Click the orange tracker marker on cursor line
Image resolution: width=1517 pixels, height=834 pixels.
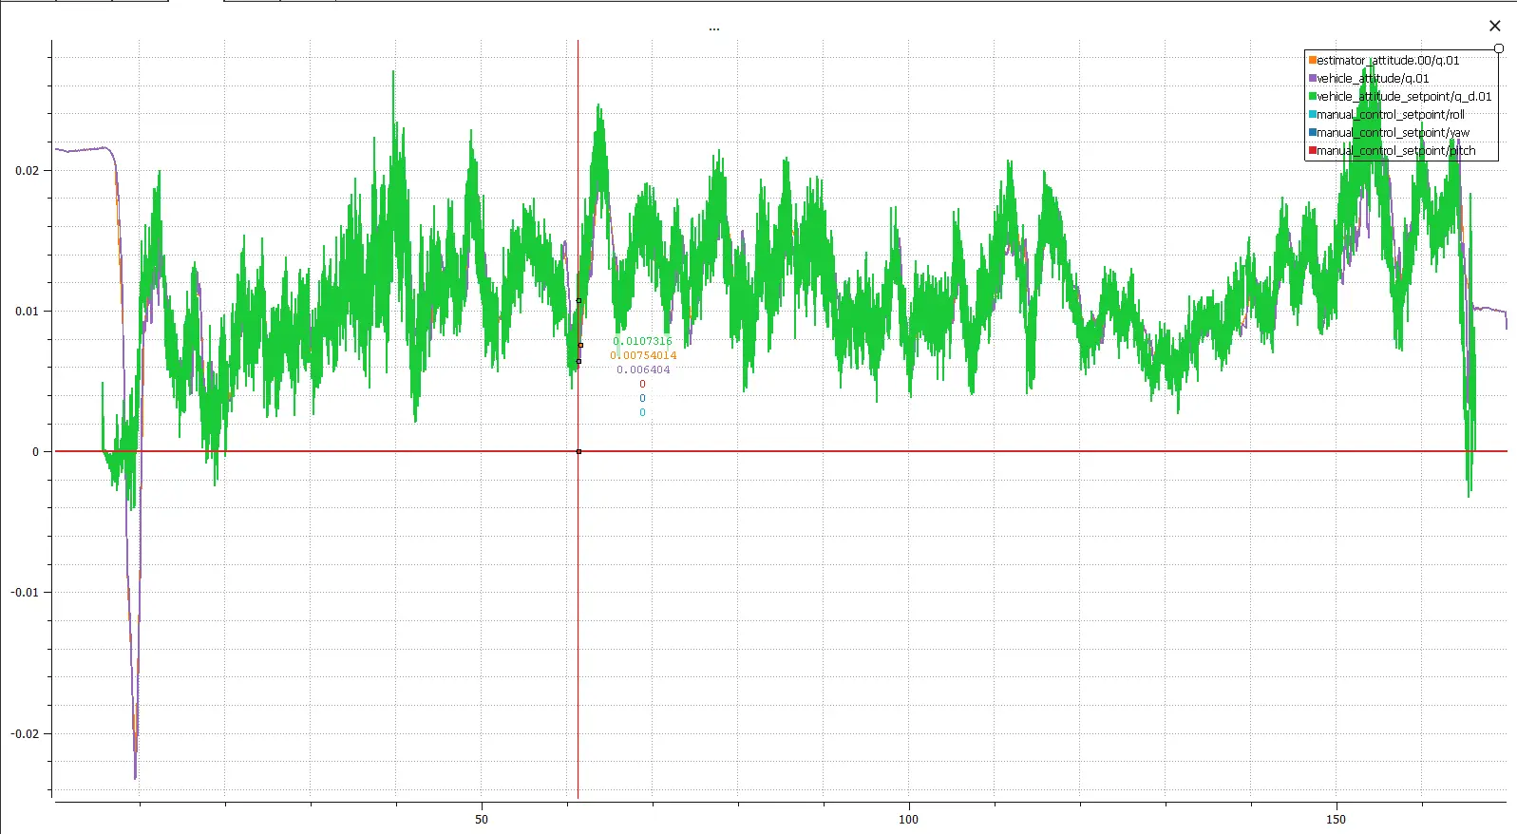pyautogui.click(x=580, y=345)
